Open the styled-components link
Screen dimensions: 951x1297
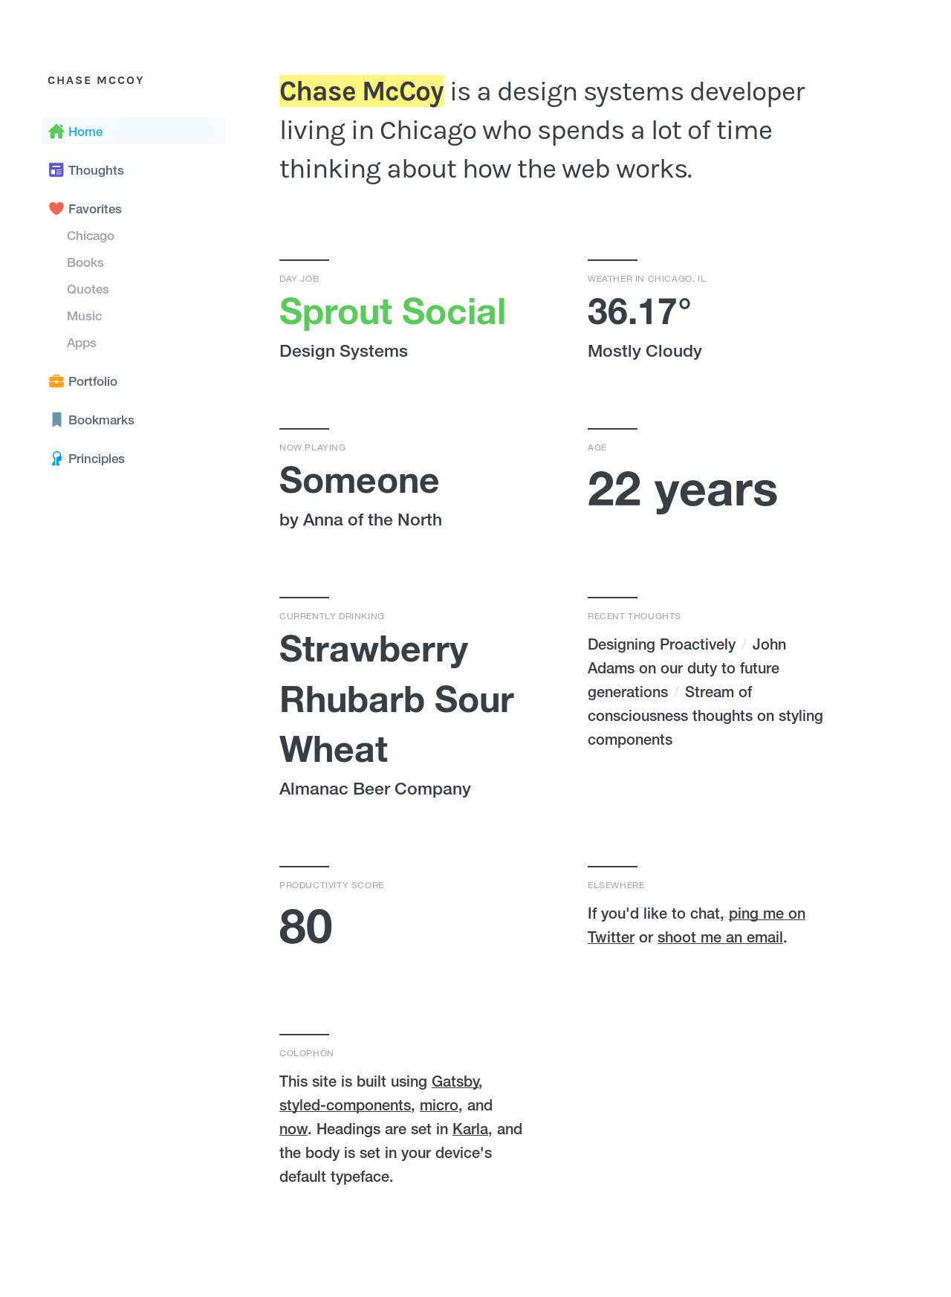point(345,1105)
